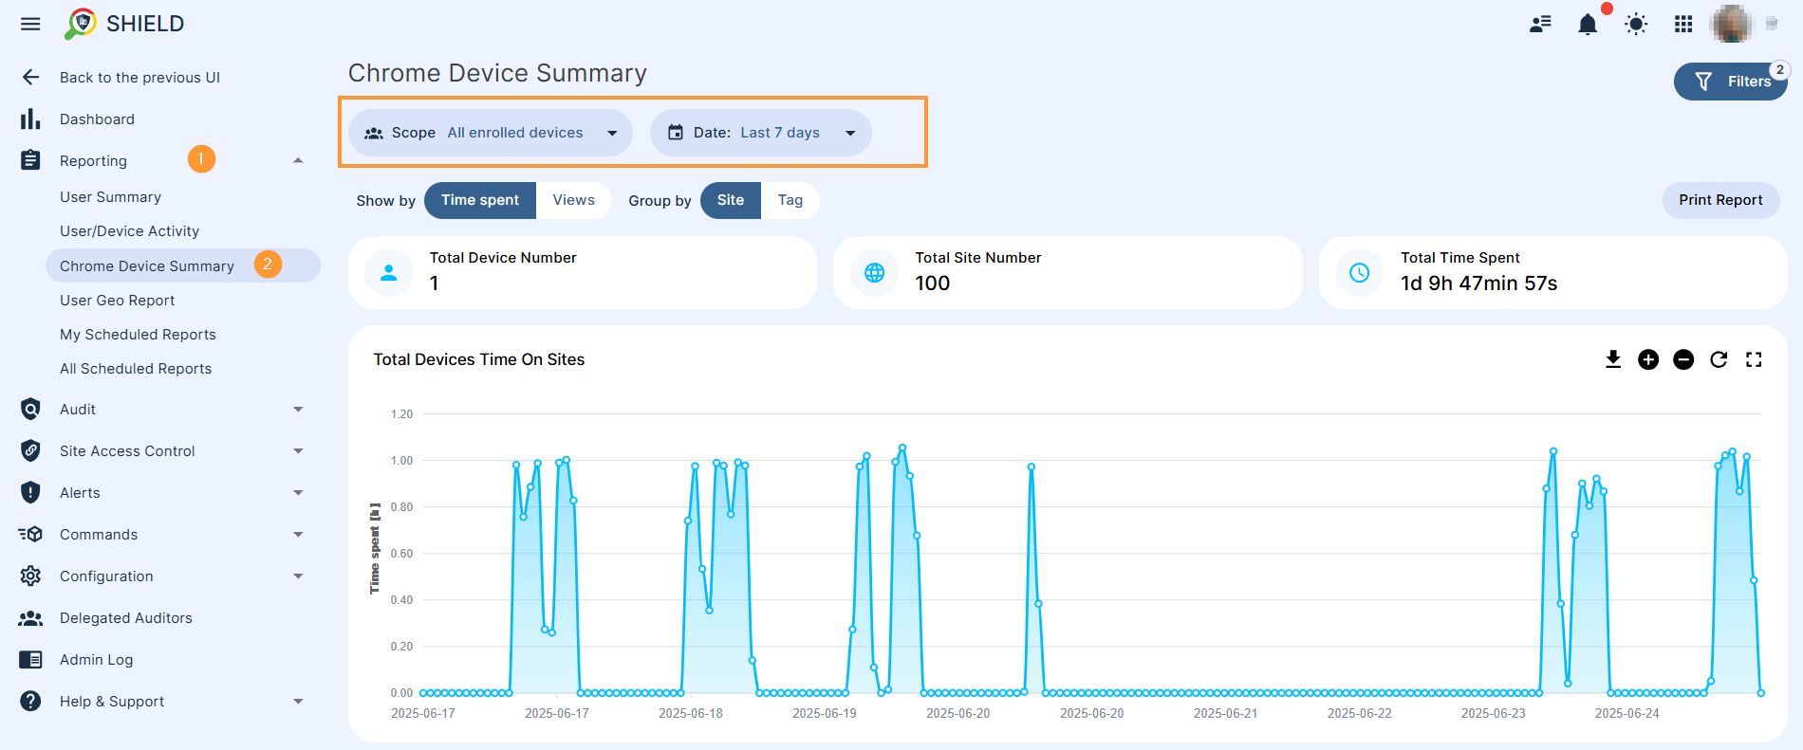1803x750 pixels.
Task: Click the Site Access Control icon
Action: pyautogui.click(x=30, y=450)
